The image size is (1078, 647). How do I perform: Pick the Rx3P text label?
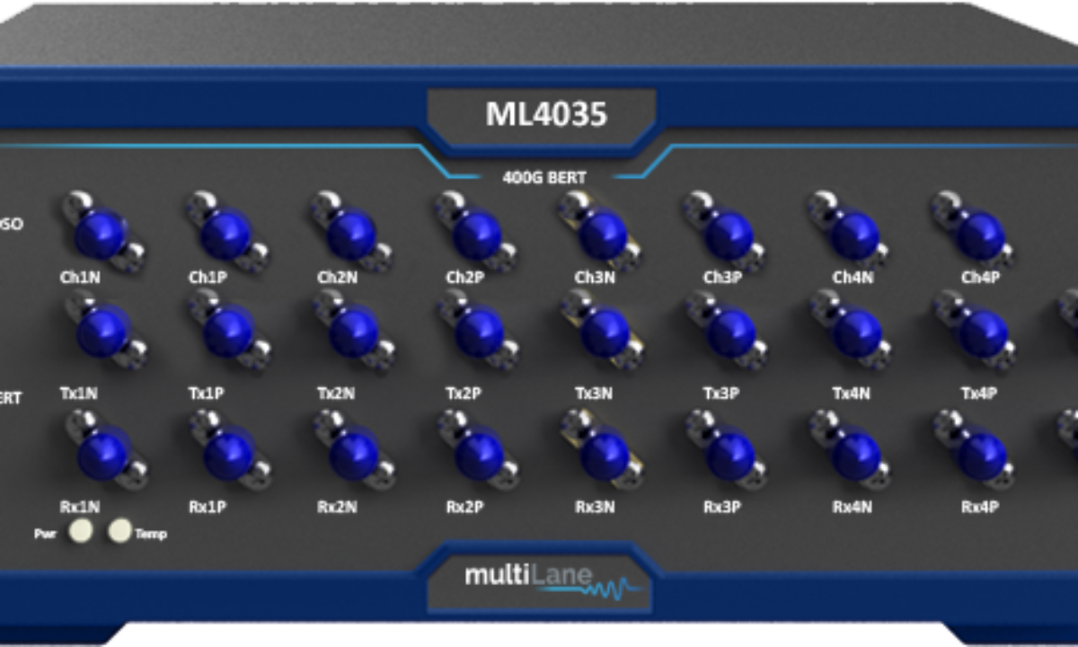point(723,507)
